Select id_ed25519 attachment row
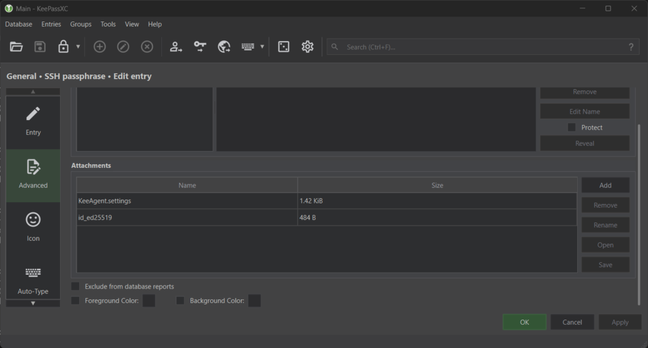 coord(327,217)
